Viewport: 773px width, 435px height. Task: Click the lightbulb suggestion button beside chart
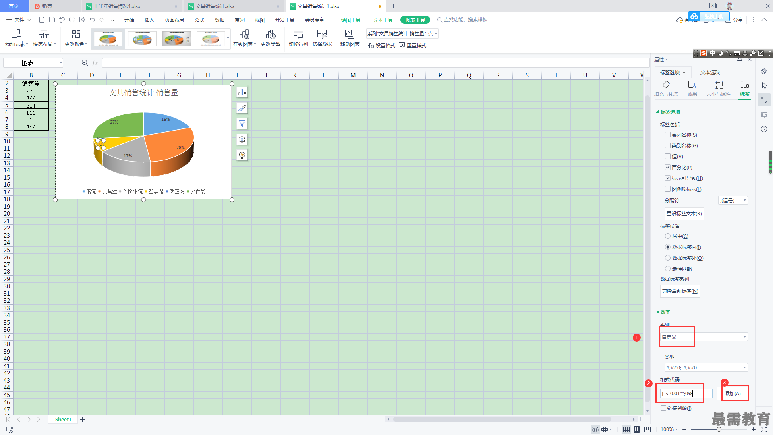click(242, 155)
